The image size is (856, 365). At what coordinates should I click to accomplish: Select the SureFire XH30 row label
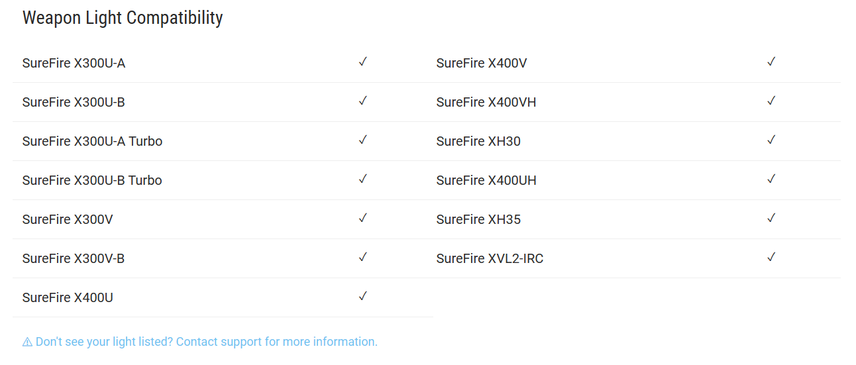478,141
